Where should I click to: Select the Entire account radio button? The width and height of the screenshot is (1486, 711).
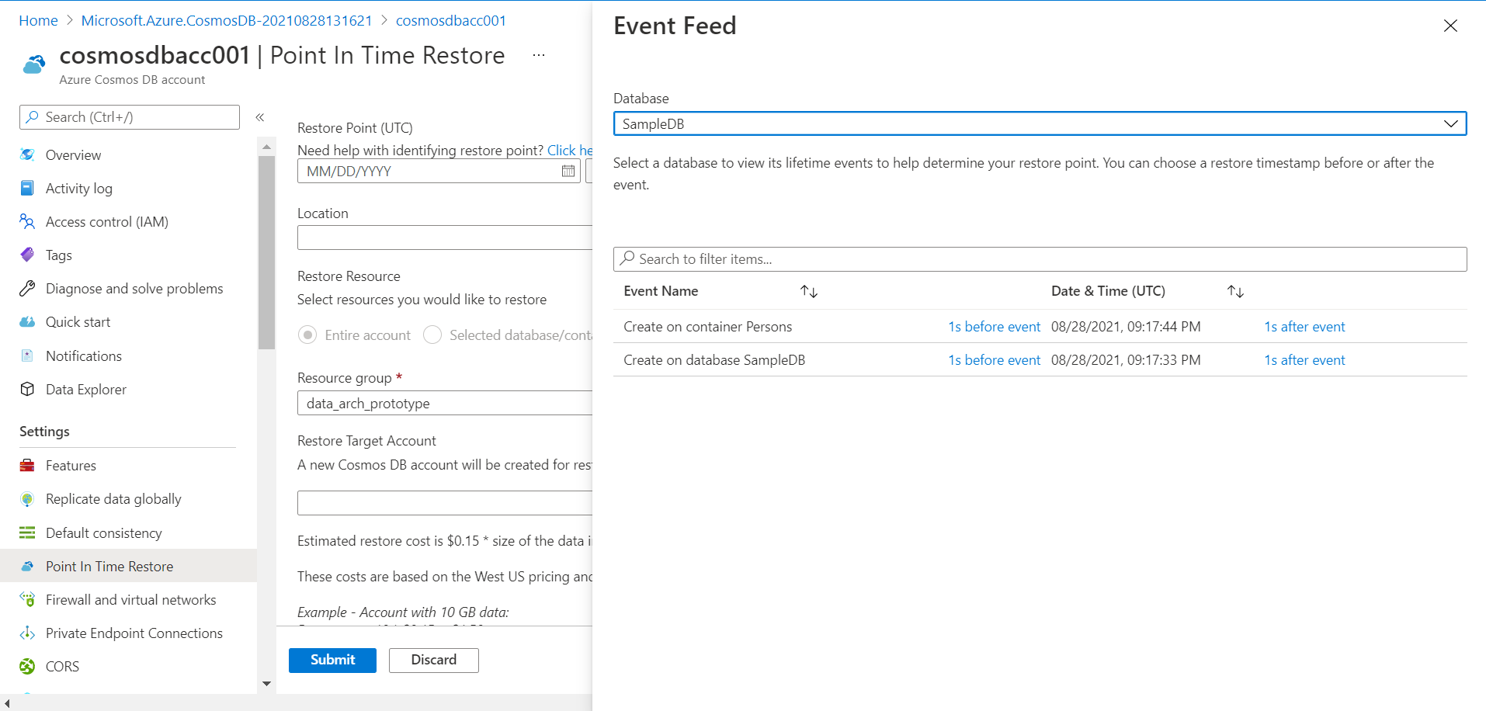(x=307, y=335)
